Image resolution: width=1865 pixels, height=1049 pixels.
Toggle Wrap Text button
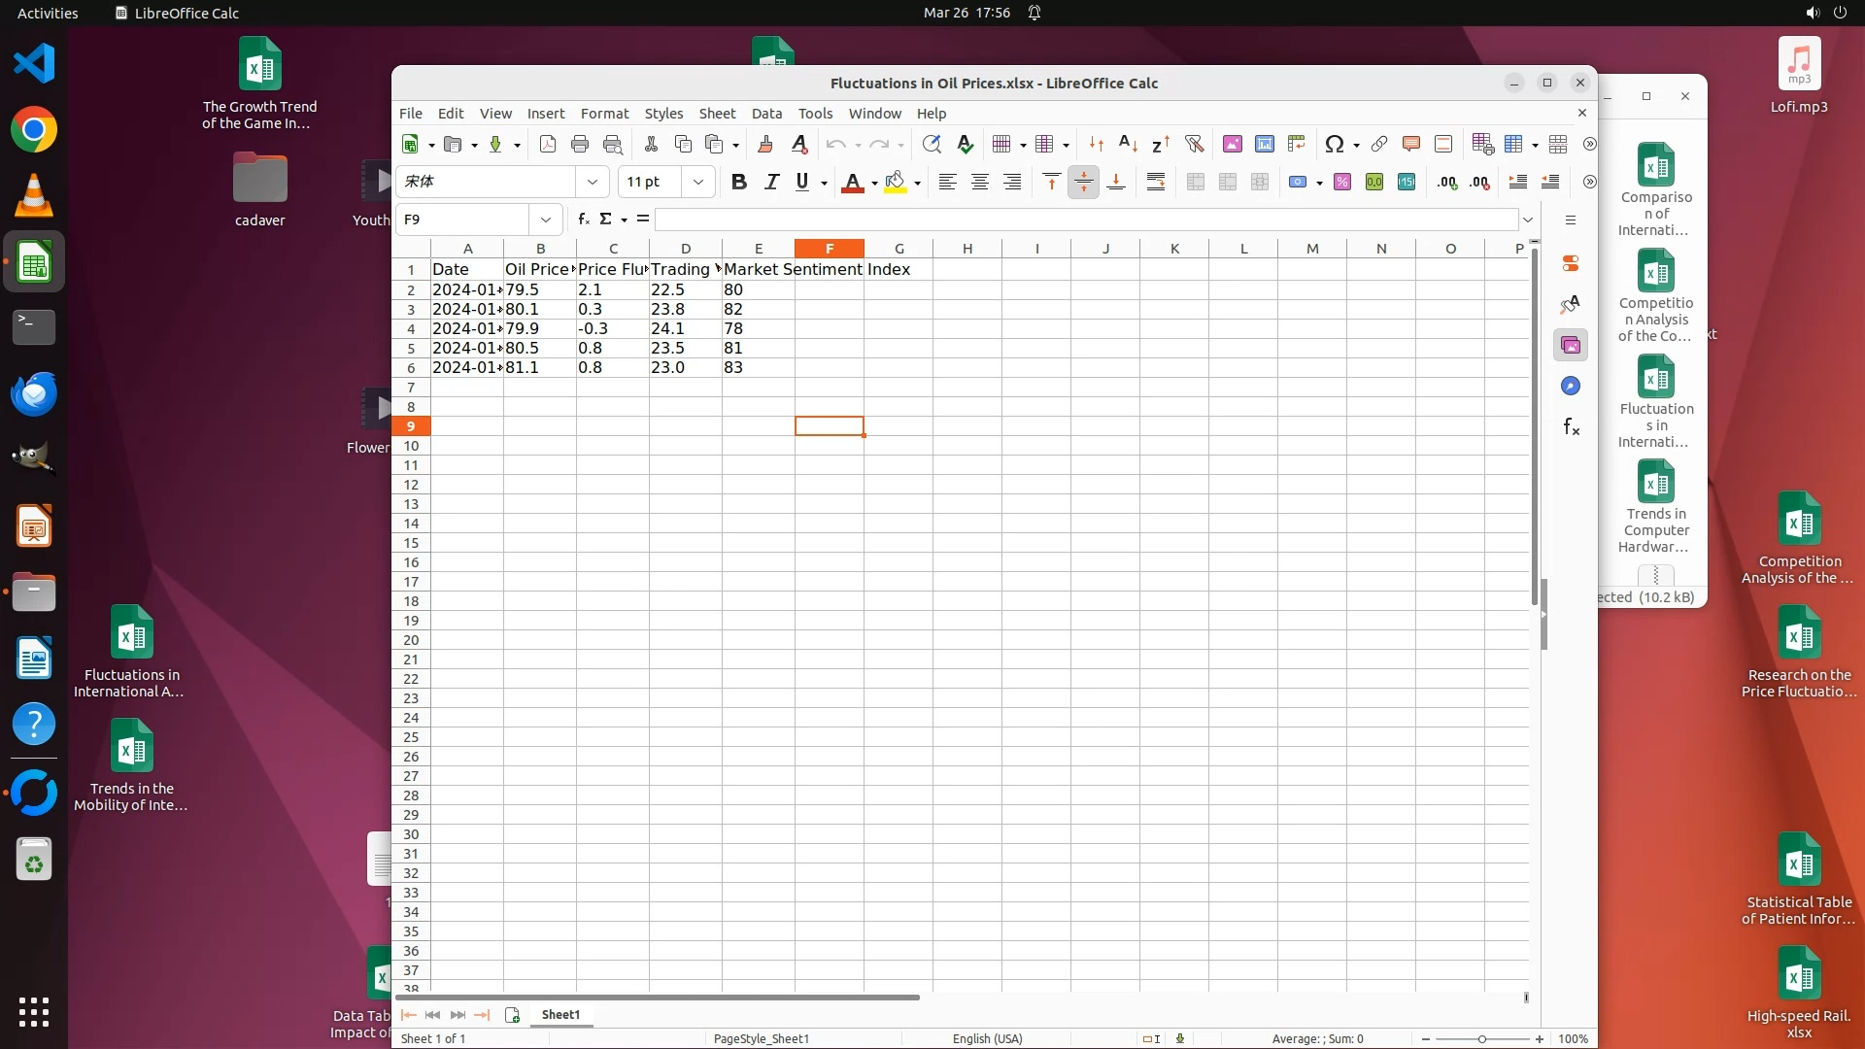coord(1155,182)
